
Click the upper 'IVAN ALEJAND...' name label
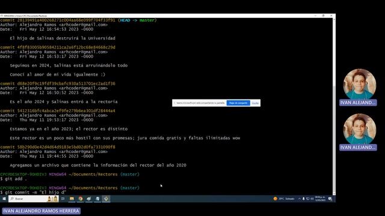(358, 103)
